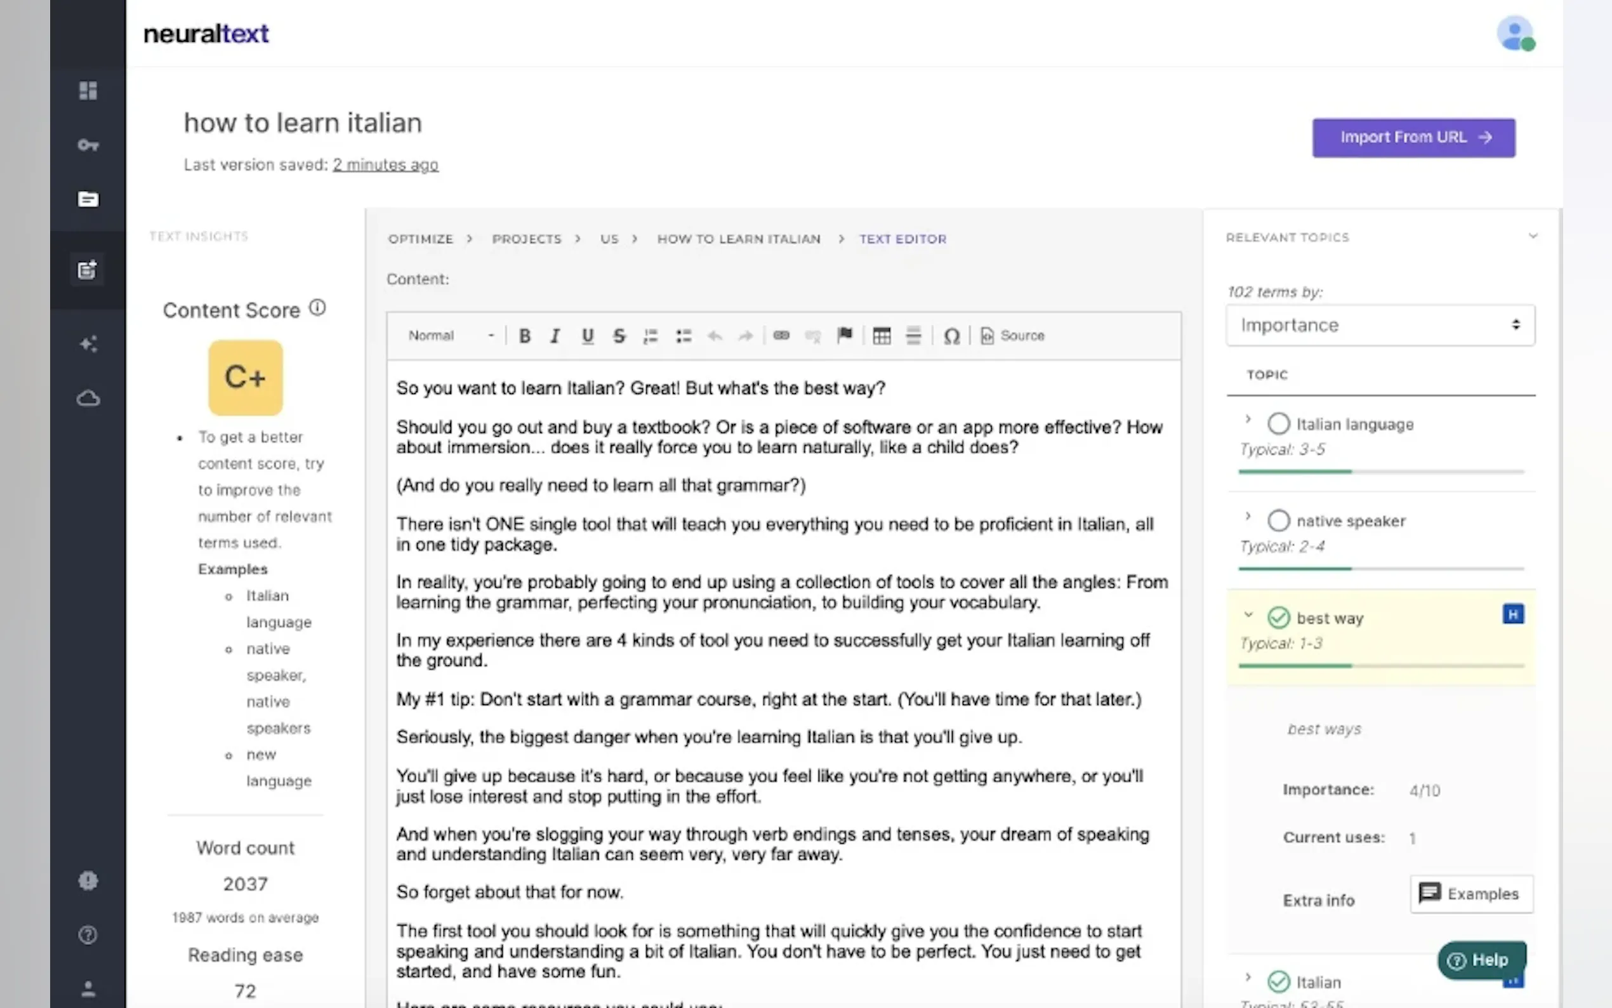Toggle the native speaker topic circle
1612x1008 pixels.
pos(1278,521)
